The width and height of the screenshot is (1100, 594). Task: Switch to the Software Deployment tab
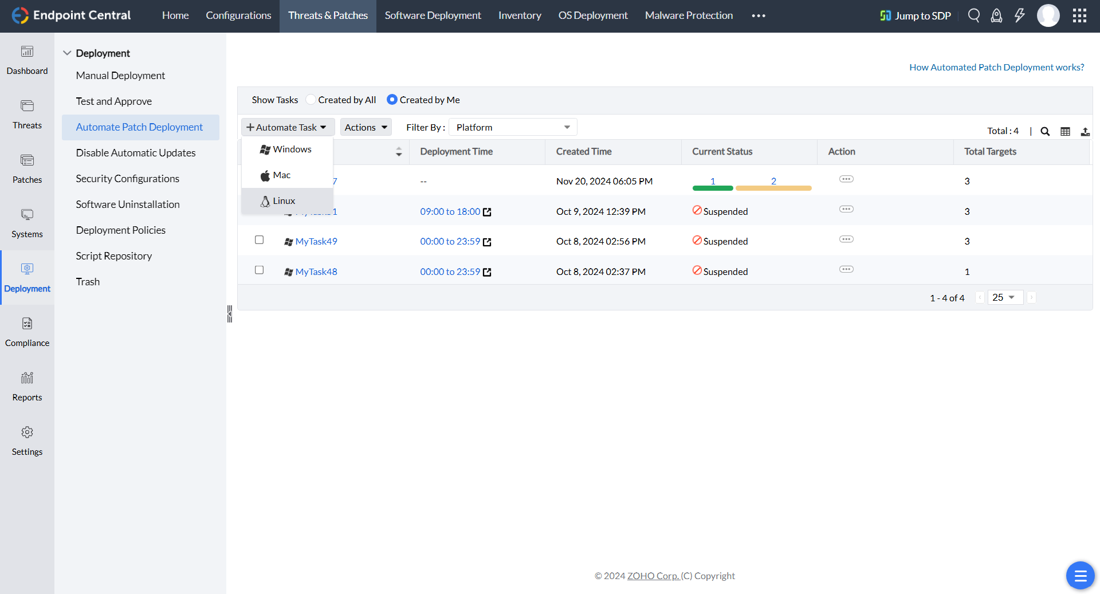pyautogui.click(x=433, y=15)
